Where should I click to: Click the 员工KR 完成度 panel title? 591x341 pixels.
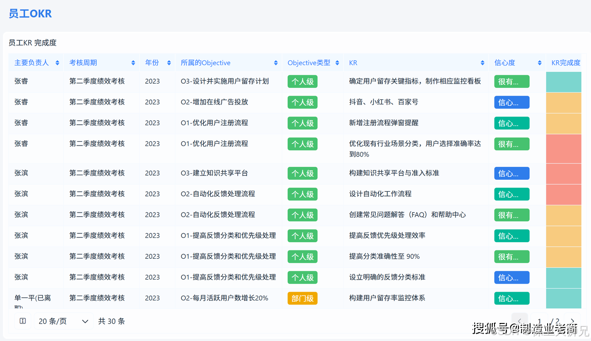[33, 43]
